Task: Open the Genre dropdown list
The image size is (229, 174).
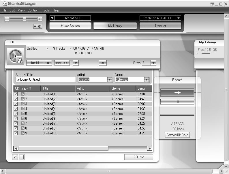Action: [x=147, y=80]
